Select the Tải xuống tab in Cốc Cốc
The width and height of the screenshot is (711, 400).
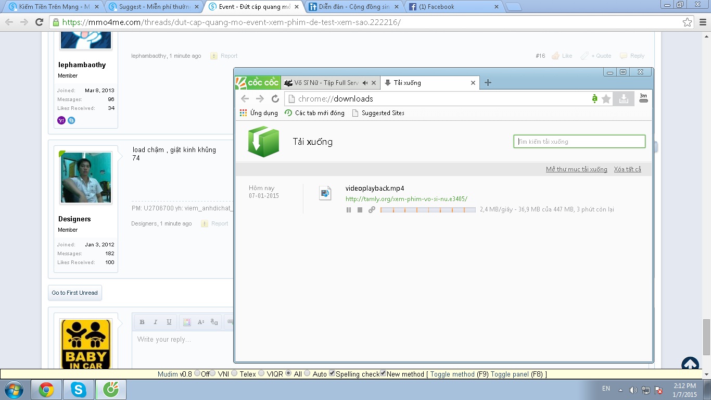pyautogui.click(x=429, y=83)
